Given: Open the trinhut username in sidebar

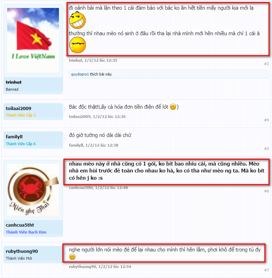Looking at the screenshot, I should (x=14, y=82).
